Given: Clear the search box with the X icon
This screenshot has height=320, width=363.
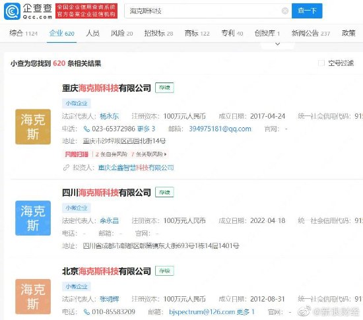Looking at the screenshot, I should click(285, 11).
